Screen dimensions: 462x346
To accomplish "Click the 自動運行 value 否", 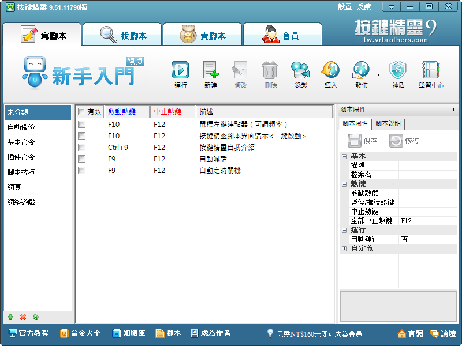I will tap(428, 239).
